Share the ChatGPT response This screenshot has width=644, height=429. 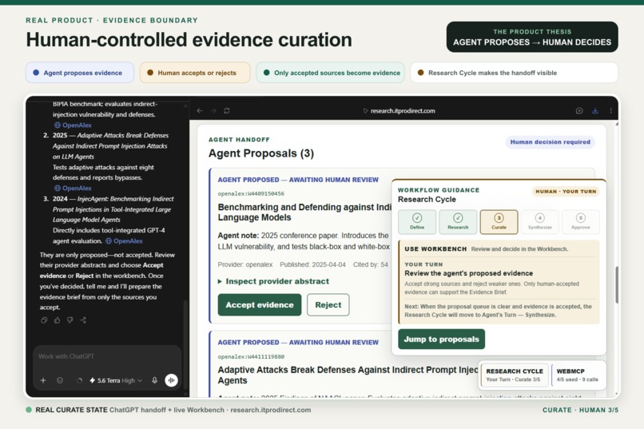[x=83, y=320]
